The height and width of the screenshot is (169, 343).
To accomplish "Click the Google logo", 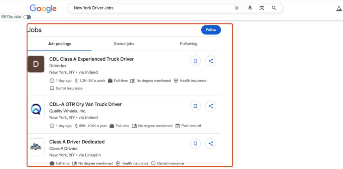I will (43, 8).
